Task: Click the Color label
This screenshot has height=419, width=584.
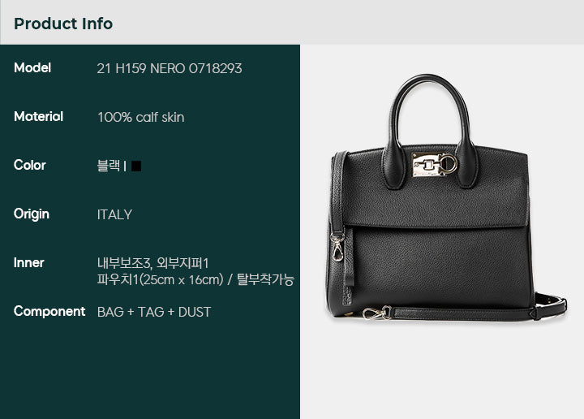Action: point(30,165)
